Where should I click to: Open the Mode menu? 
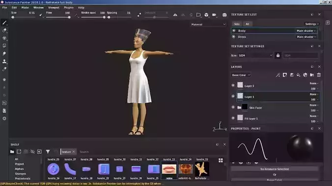(25, 8)
